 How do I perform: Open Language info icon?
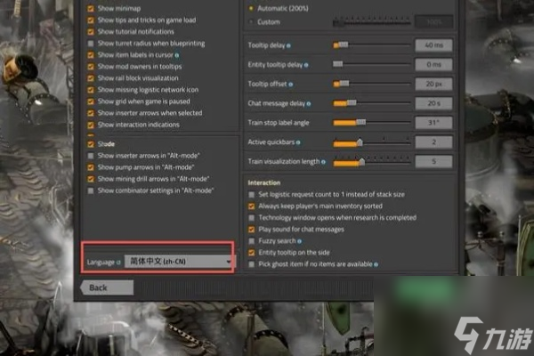118,263
